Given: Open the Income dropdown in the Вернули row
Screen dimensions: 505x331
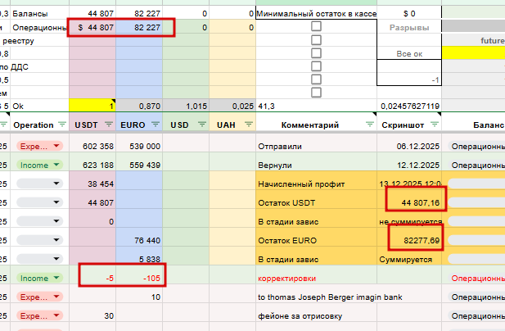Looking at the screenshot, I should click(39, 165).
